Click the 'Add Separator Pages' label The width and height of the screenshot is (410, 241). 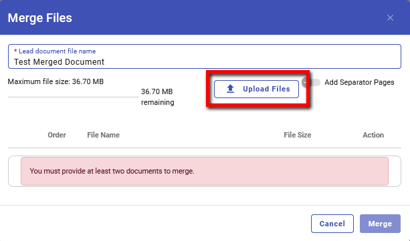(359, 82)
